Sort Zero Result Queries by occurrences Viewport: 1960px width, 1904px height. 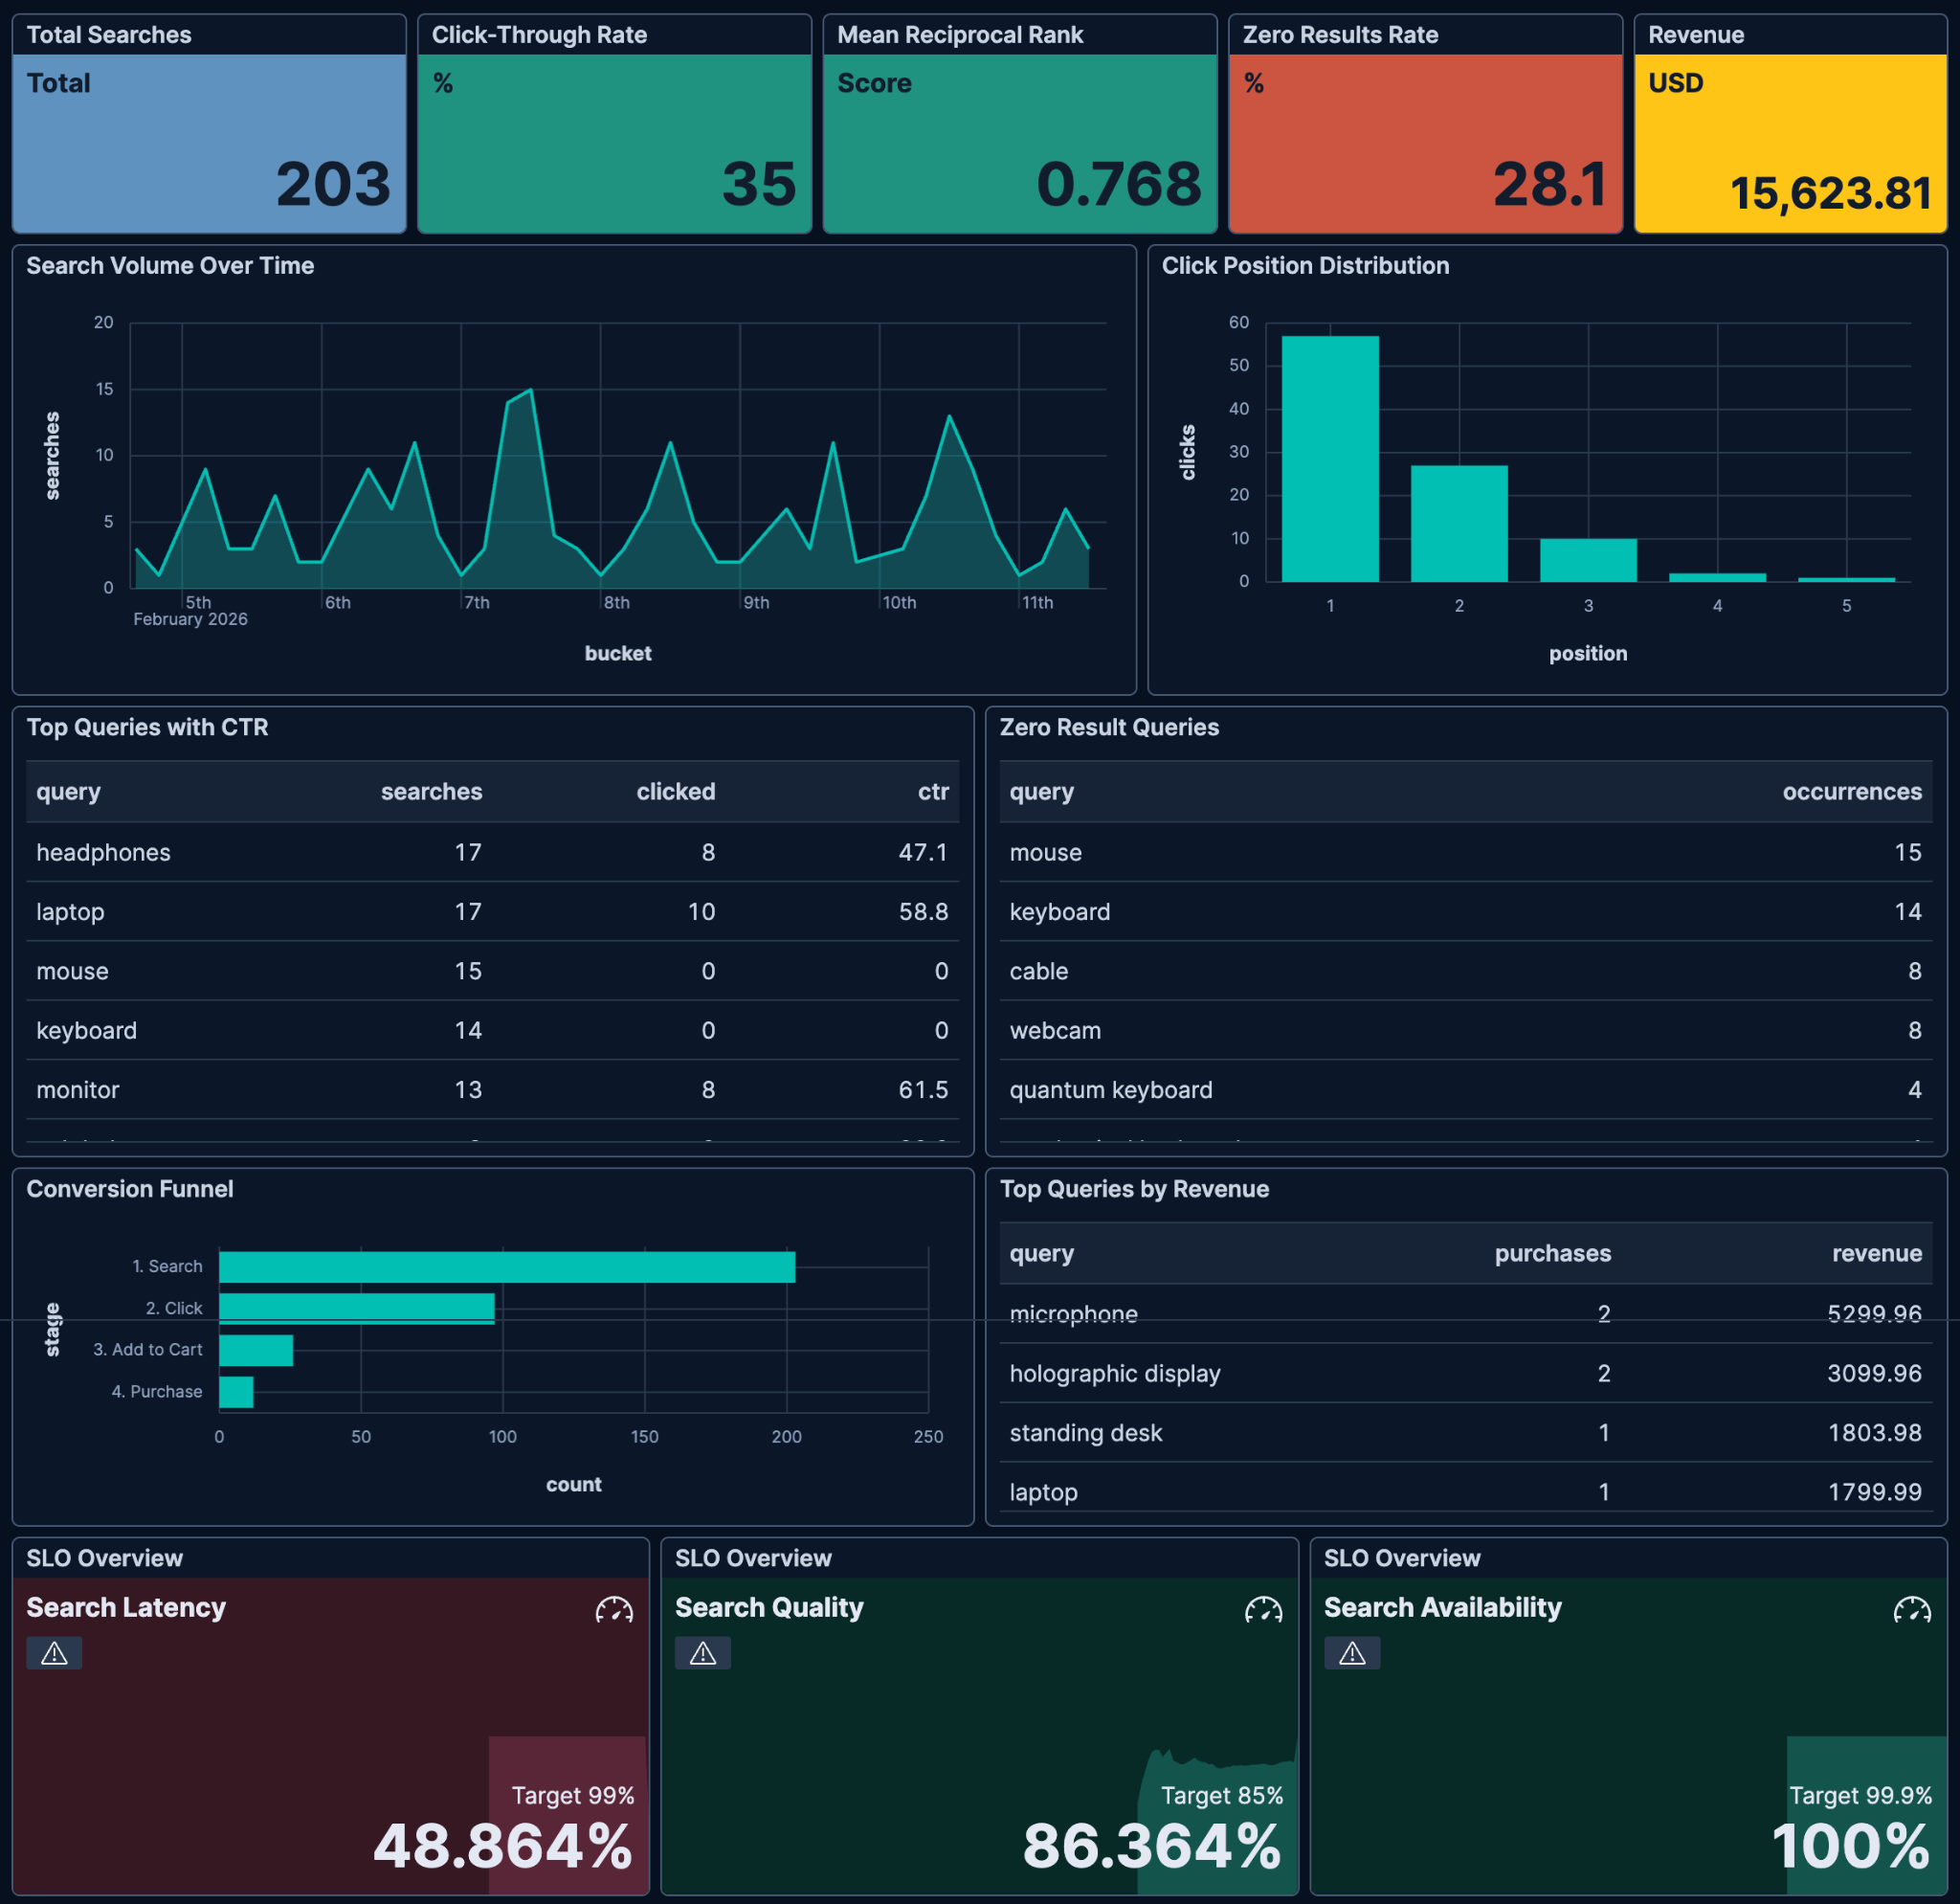tap(1852, 791)
